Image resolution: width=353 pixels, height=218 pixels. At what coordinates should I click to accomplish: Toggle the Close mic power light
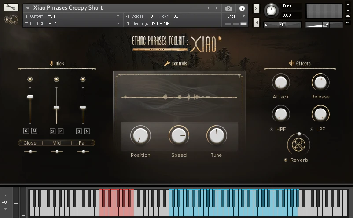coord(30,80)
